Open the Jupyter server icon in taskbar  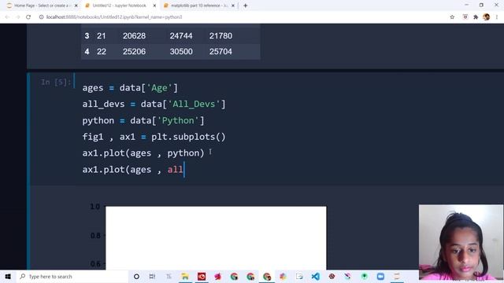click(397, 276)
